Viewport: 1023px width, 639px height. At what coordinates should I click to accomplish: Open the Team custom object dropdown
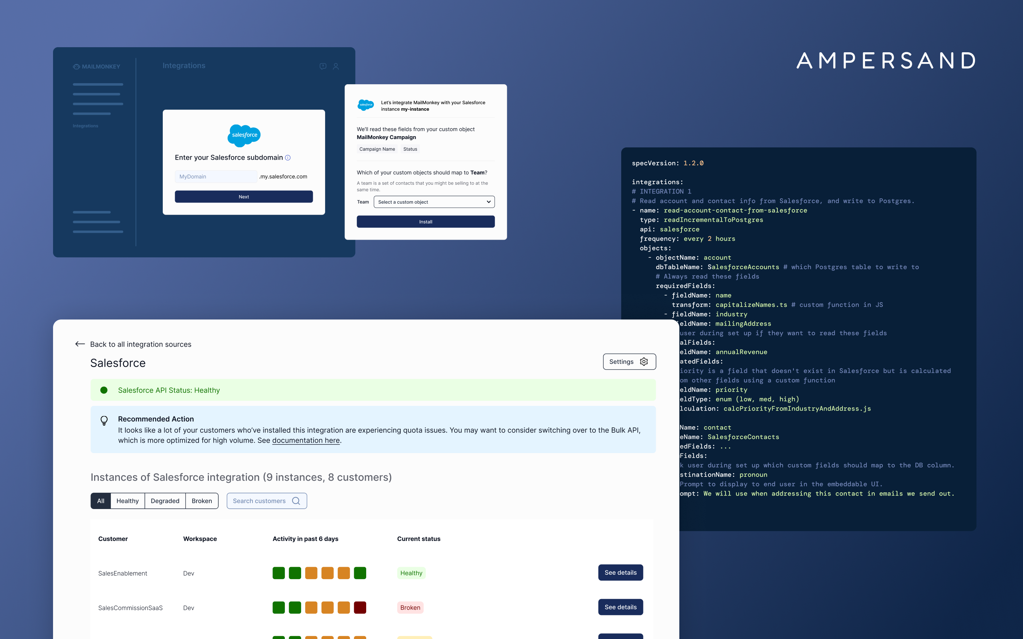tap(434, 202)
